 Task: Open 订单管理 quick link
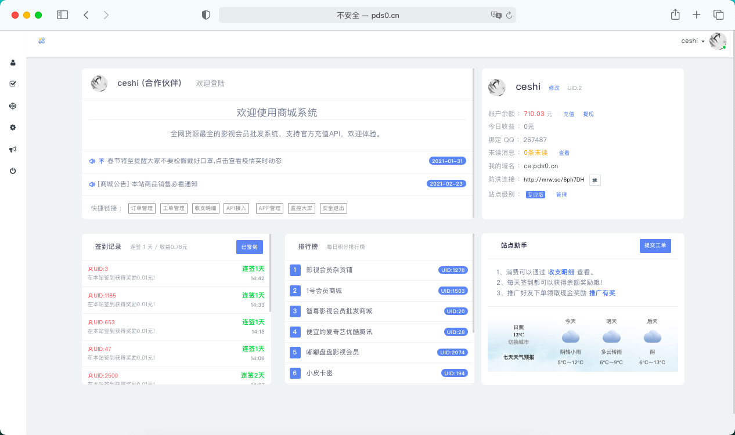click(x=142, y=208)
